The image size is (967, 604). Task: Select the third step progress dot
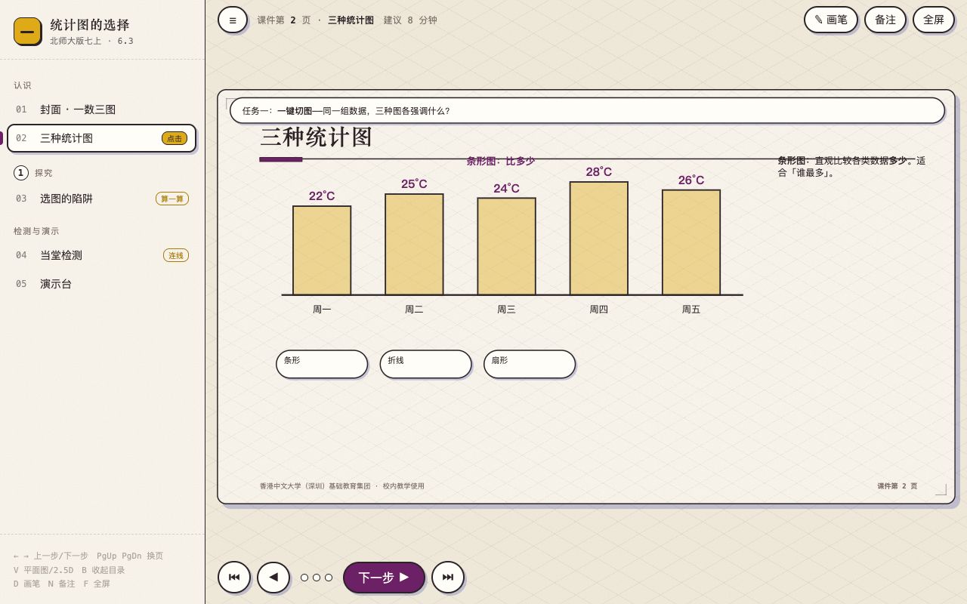(329, 578)
